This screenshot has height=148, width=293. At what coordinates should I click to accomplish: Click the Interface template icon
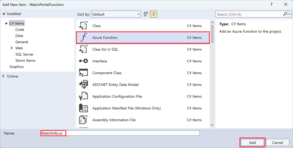tap(83, 61)
